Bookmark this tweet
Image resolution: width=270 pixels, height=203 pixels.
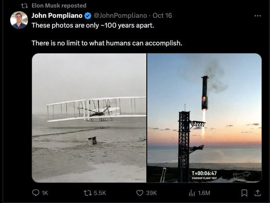coord(244,193)
